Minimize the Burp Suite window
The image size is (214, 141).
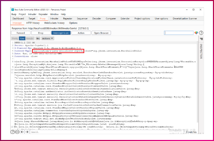[186, 10]
